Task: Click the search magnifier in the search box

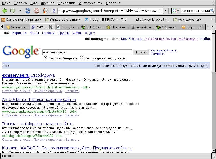Action: [212, 11]
